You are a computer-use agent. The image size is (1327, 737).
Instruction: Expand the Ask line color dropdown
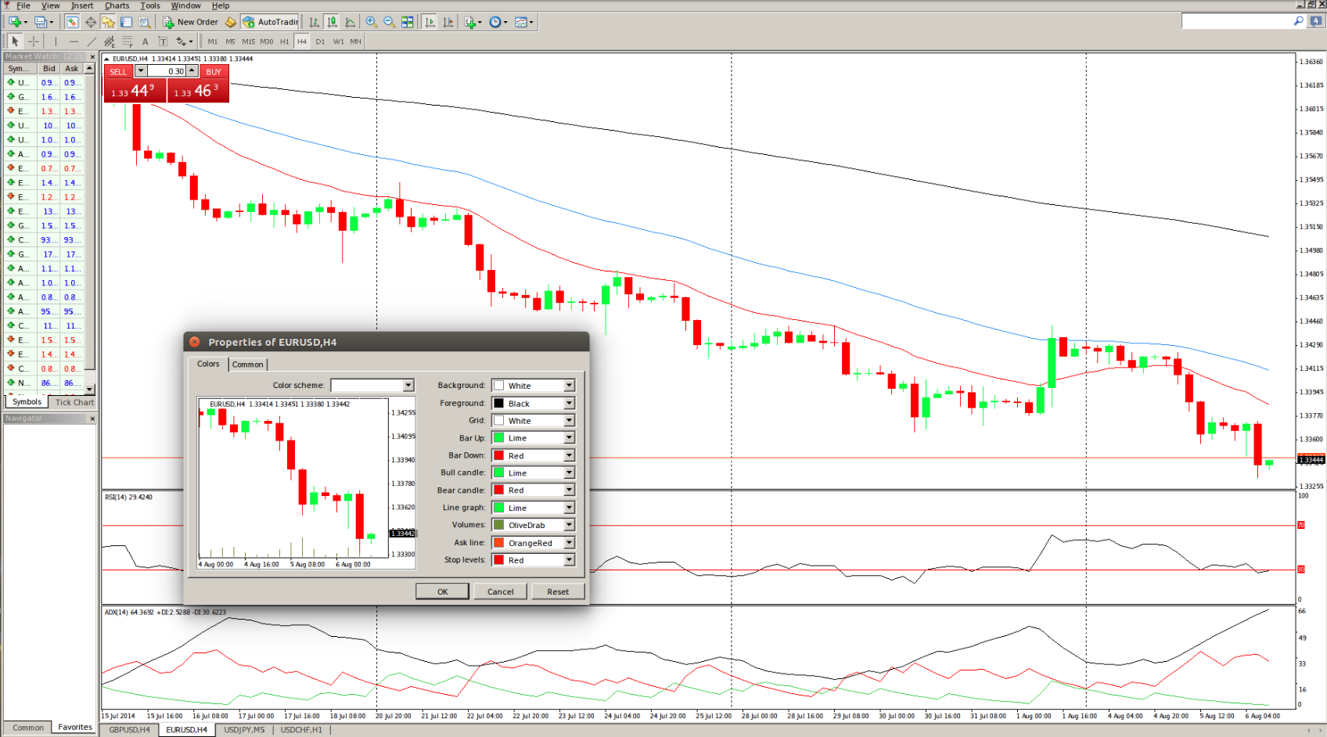(569, 543)
